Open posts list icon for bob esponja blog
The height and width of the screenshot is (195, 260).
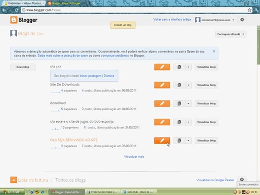tap(179, 122)
